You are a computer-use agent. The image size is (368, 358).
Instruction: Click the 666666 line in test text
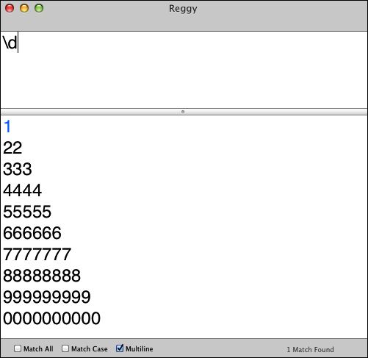(32, 233)
